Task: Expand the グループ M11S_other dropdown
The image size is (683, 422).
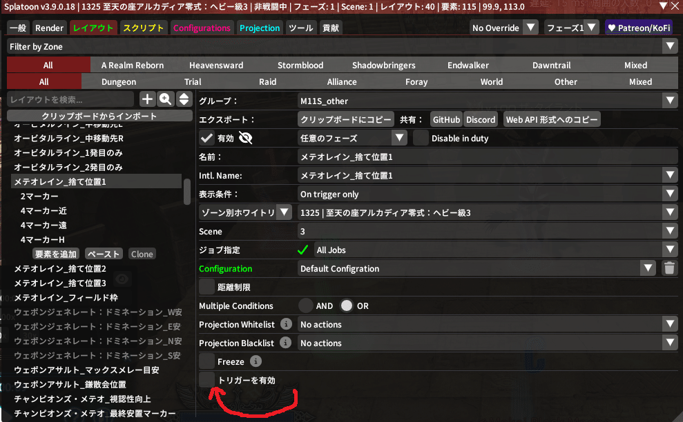Action: [488, 101]
